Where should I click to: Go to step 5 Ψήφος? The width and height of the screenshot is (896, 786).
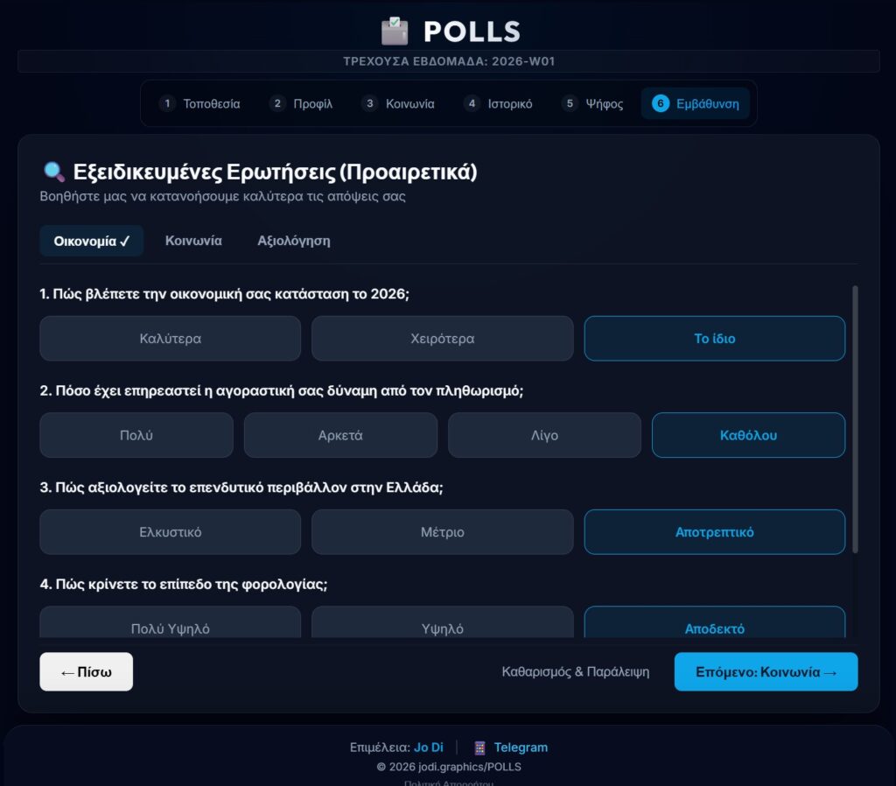pyautogui.click(x=592, y=103)
